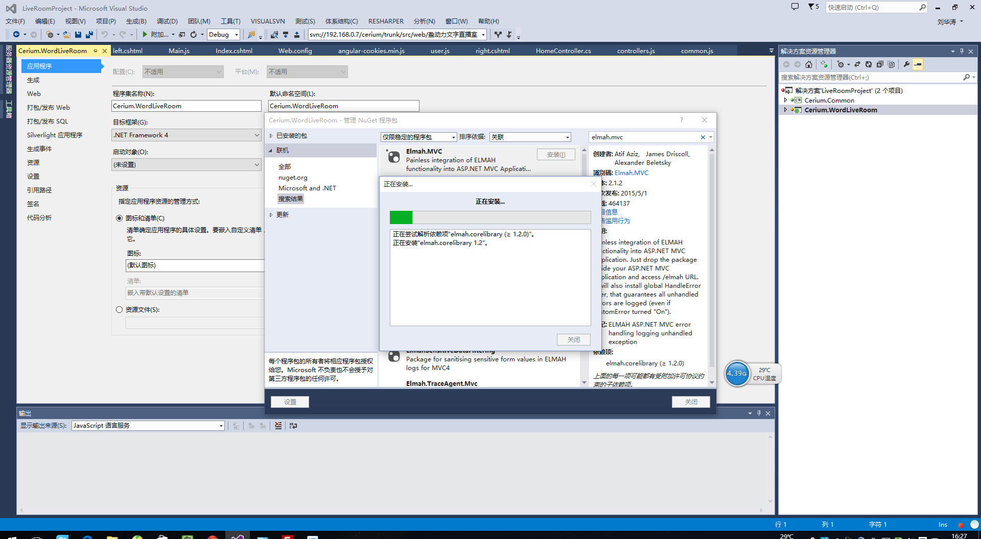Click the 设置 button in NuGet dialog
Screen dimensions: 981x539
[290, 402]
